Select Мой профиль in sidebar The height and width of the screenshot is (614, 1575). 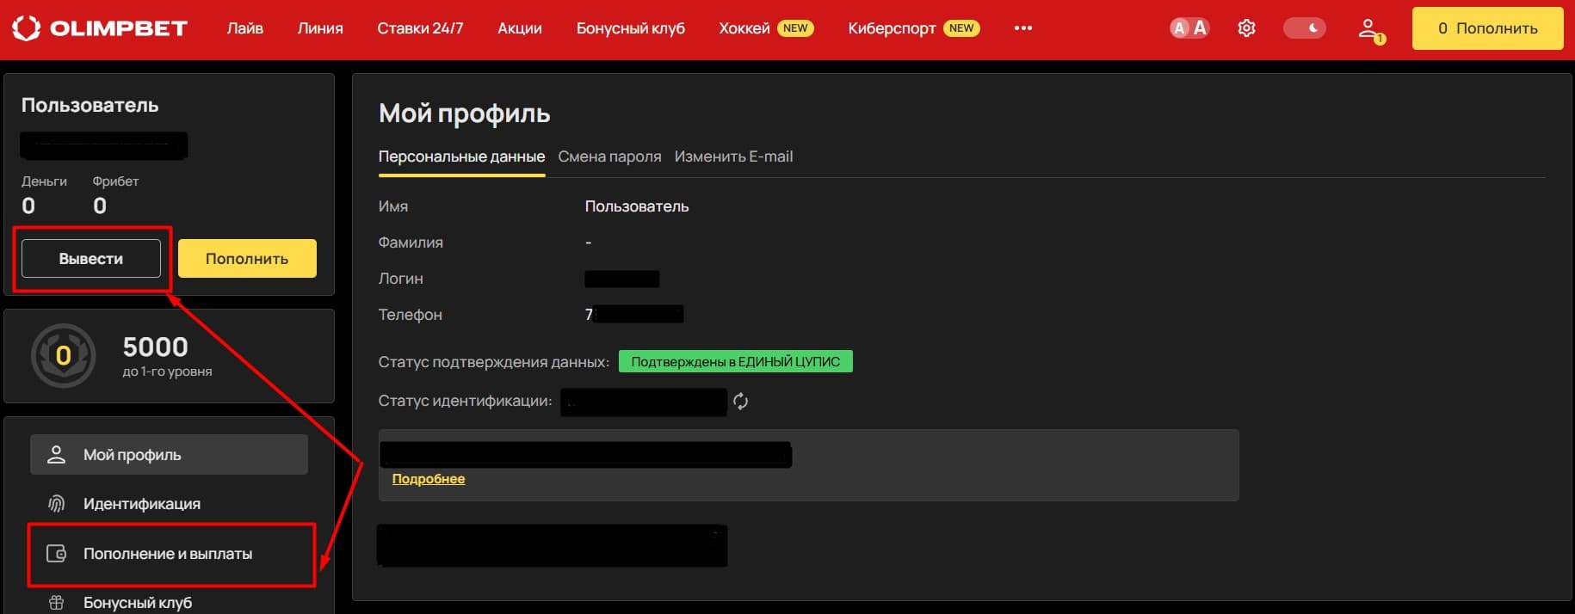[x=169, y=455]
